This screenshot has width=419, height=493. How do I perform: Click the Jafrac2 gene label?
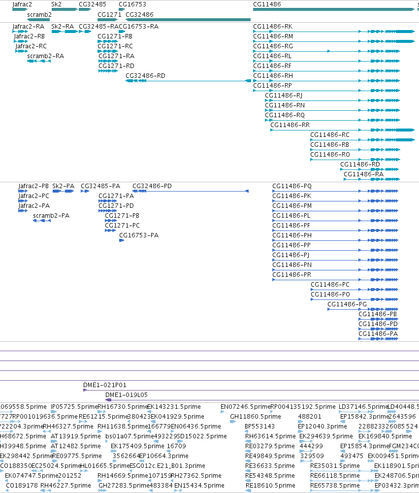(x=22, y=5)
